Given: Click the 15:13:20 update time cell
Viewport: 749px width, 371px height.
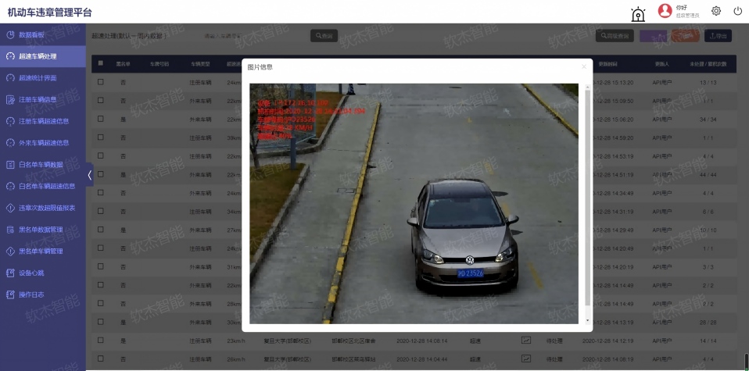Looking at the screenshot, I should click(613, 82).
